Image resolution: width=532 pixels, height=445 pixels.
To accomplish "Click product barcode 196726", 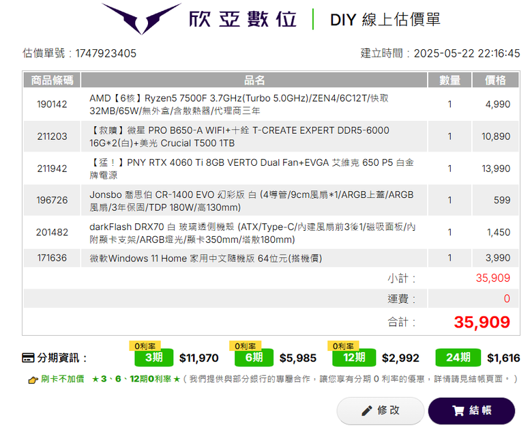I will pos(52,200).
